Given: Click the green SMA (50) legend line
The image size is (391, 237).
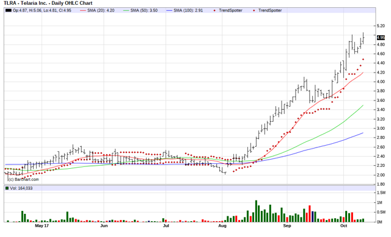Looking at the screenshot, I should pyautogui.click(x=126, y=10).
